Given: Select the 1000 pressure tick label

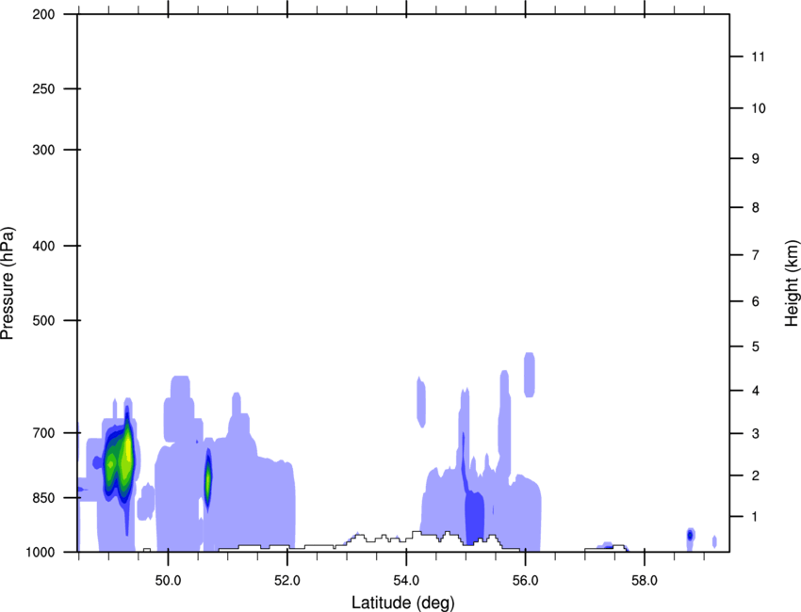Looking at the screenshot, I should pos(41,552).
